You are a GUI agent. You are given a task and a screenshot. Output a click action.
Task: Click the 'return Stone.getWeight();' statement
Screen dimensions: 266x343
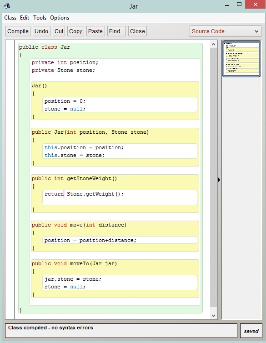(x=84, y=194)
